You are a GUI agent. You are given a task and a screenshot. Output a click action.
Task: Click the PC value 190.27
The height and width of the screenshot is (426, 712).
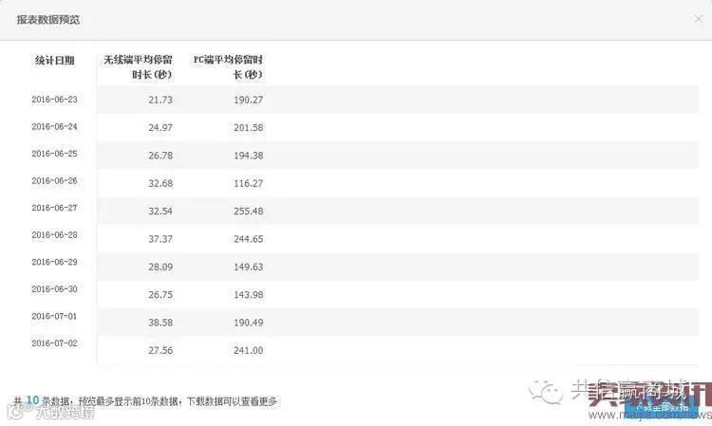249,100
